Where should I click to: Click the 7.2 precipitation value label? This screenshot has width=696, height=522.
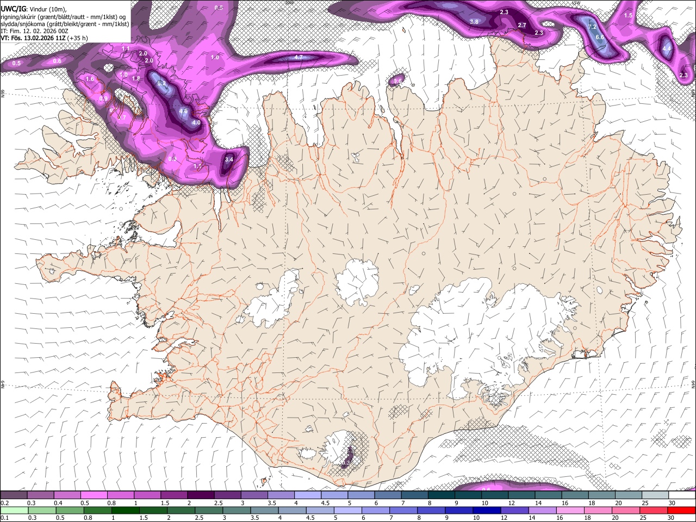[593, 27]
